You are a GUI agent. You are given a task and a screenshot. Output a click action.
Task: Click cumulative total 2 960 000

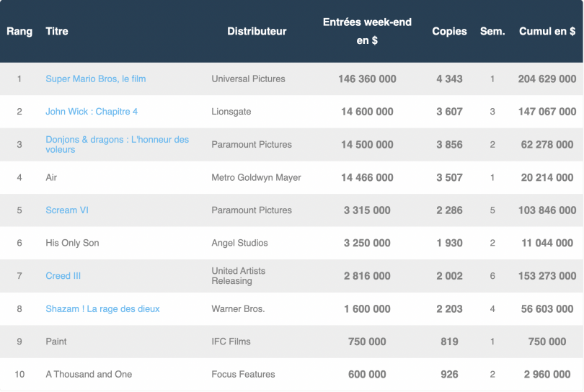pos(547,375)
